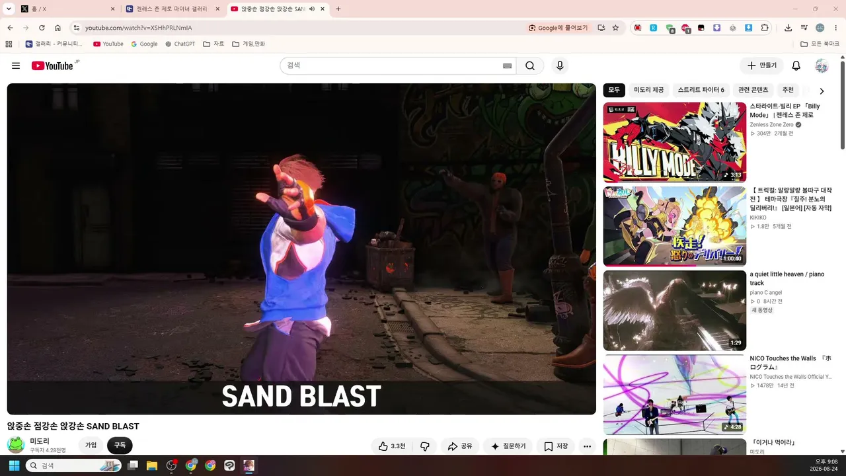Open the on-screen keyboard icon in search box
Screen dimensions: 846x476
(x=507, y=65)
